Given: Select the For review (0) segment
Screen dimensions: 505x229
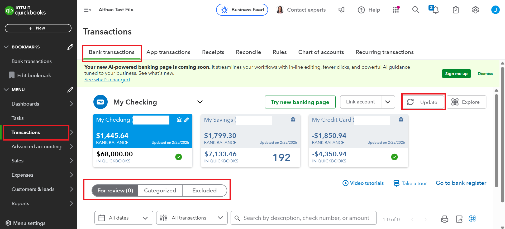Looking at the screenshot, I should coord(115,191).
